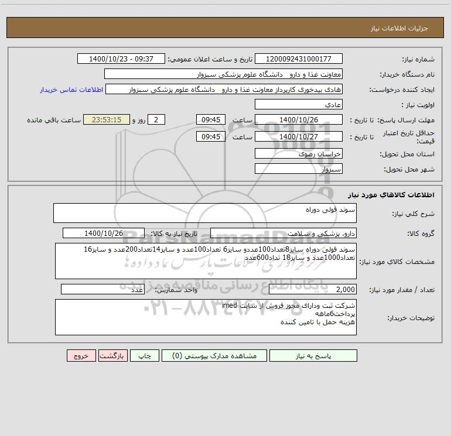Click the مهلت ارسال پاسخ label

405,121
